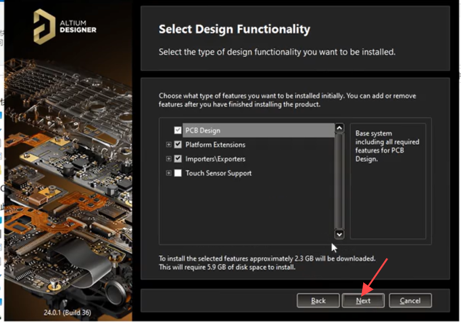461x322 pixels.
Task: Cancel the Altium Designer installation
Action: [410, 300]
